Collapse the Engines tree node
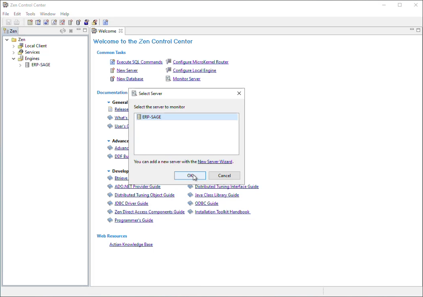The image size is (423, 297). 14,59
